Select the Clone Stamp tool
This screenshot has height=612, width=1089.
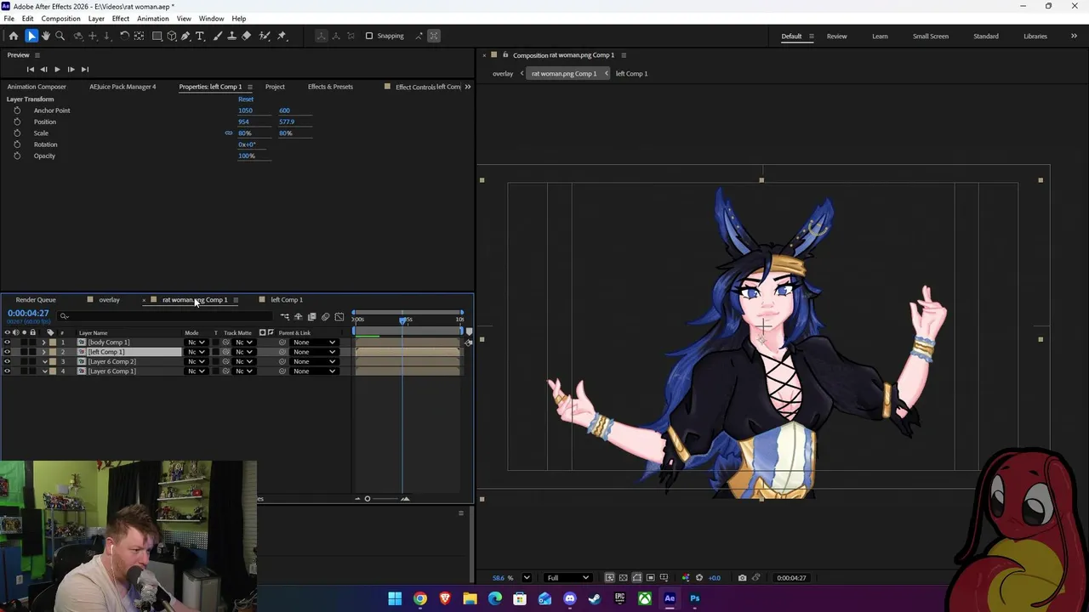[x=231, y=36]
